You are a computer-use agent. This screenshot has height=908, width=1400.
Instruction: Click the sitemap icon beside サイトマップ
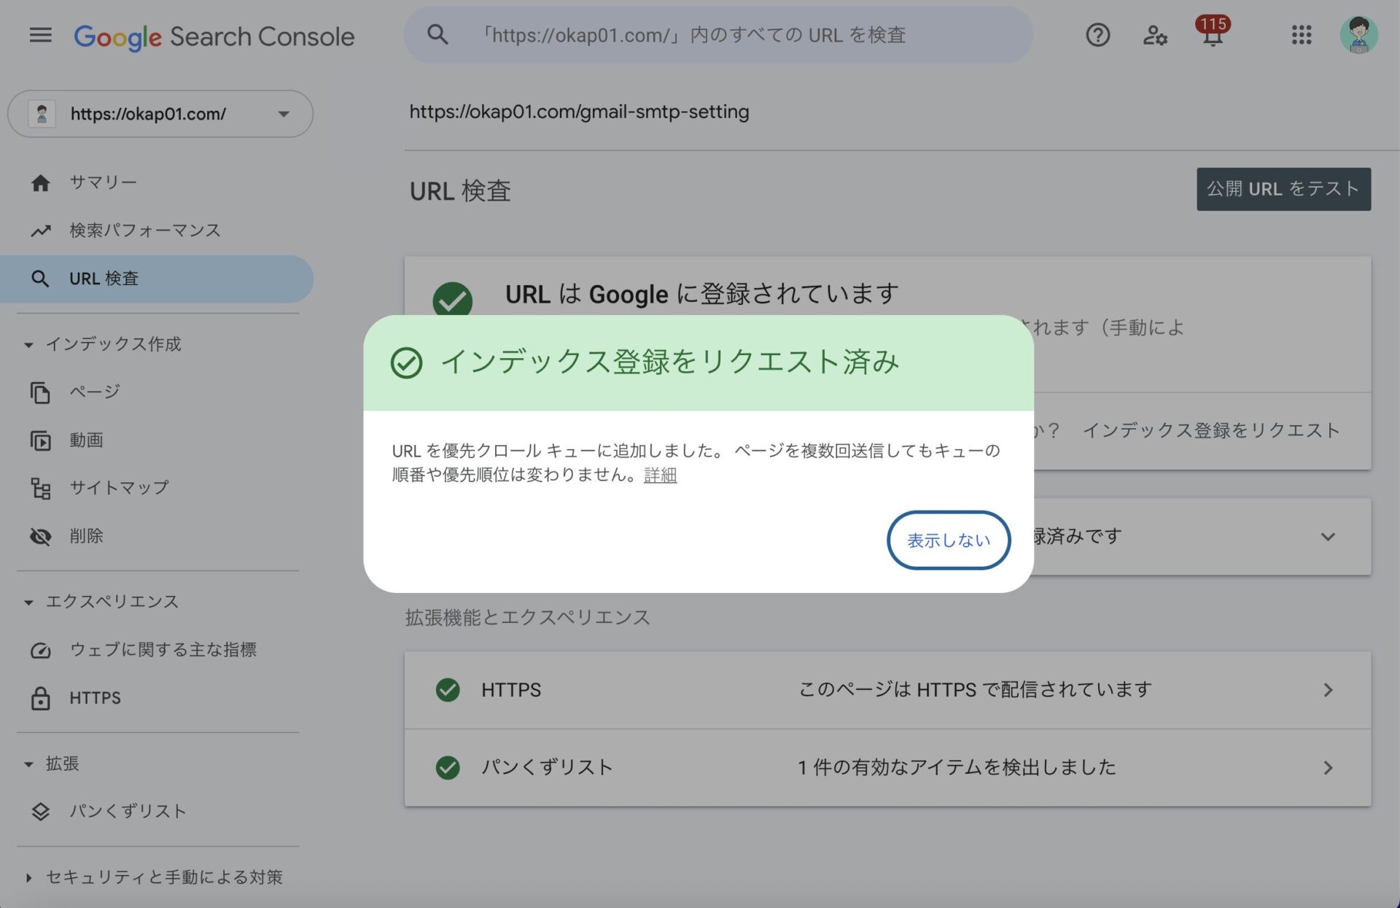coord(41,488)
